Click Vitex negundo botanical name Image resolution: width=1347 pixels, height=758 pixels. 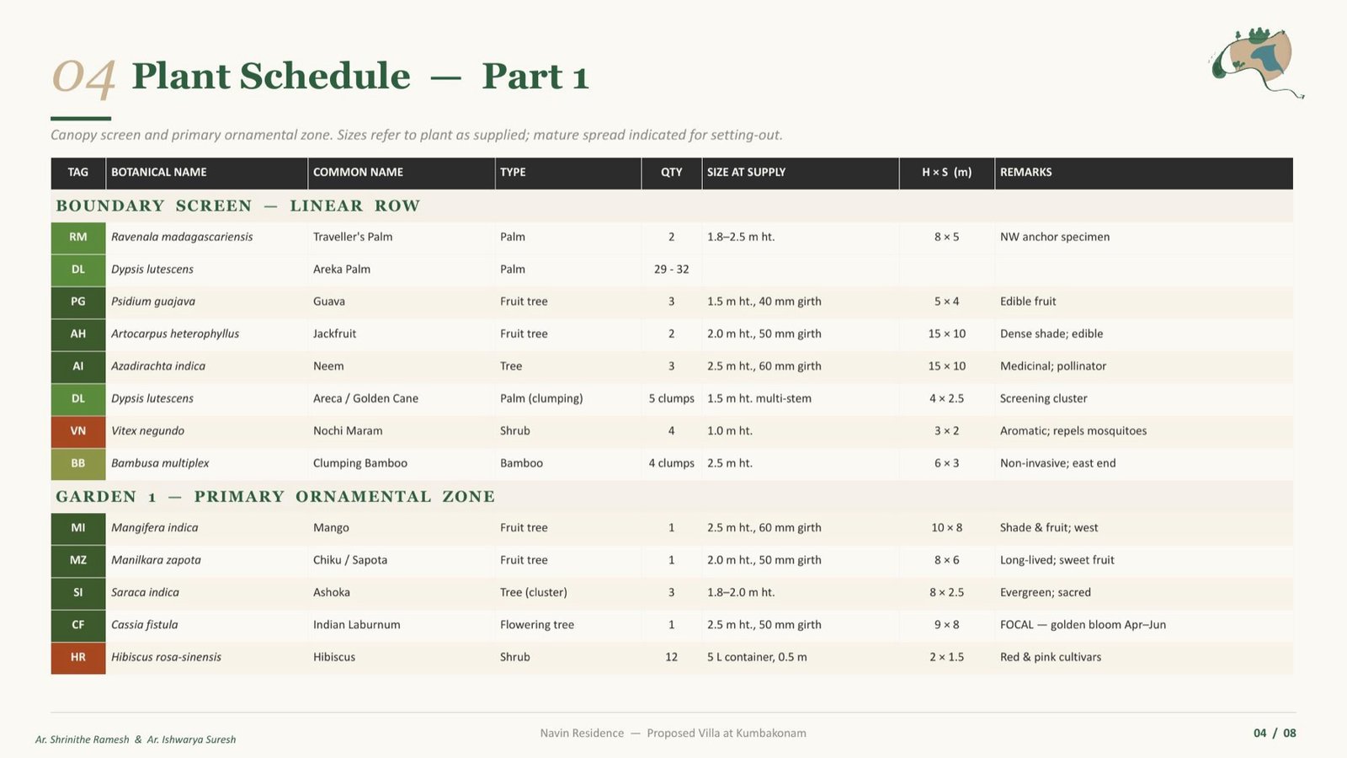coord(147,431)
